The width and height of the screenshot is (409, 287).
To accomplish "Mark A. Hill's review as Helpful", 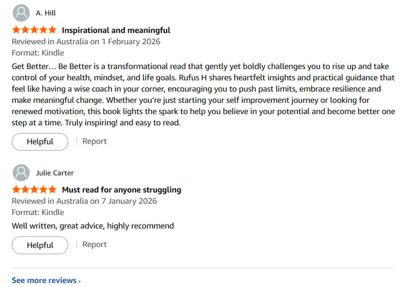I will [x=40, y=142].
